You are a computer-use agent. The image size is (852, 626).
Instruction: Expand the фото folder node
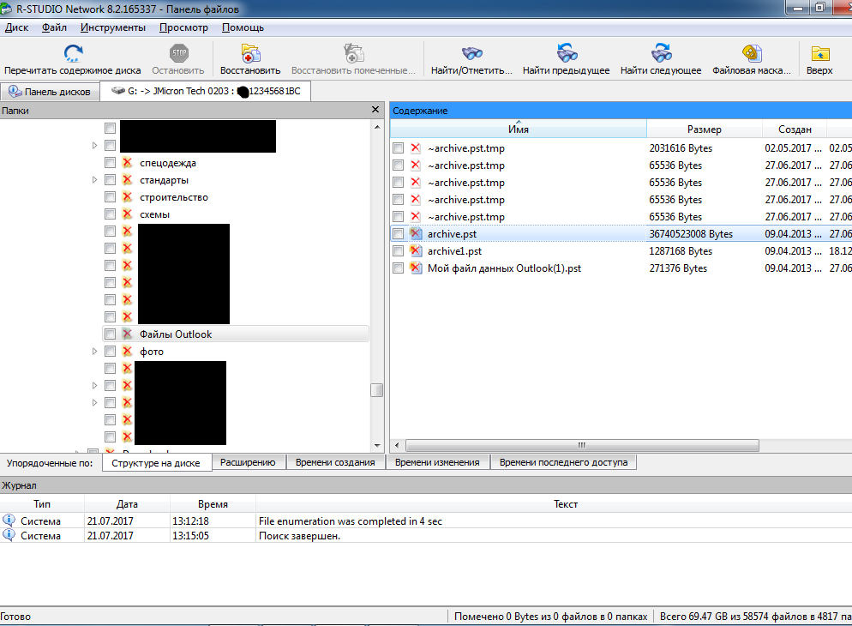point(94,351)
